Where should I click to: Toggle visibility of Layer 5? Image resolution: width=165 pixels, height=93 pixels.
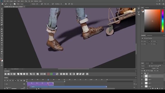pyautogui.click(x=142, y=80)
